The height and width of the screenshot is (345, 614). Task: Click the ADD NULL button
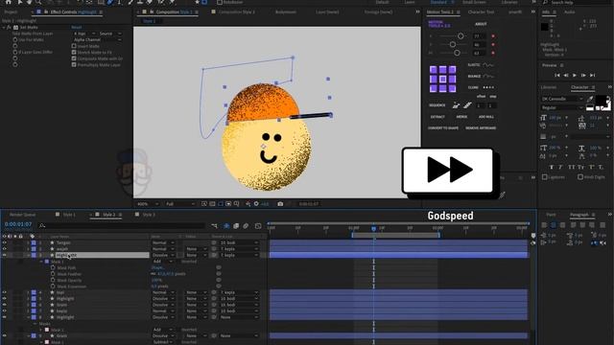coord(486,117)
